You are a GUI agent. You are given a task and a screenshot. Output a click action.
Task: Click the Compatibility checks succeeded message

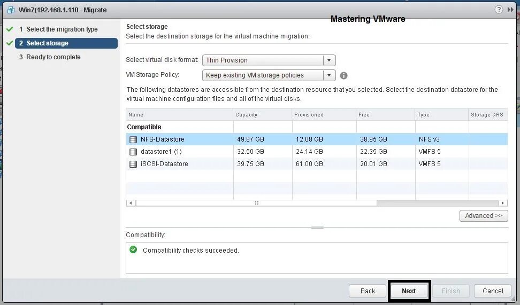pos(190,251)
